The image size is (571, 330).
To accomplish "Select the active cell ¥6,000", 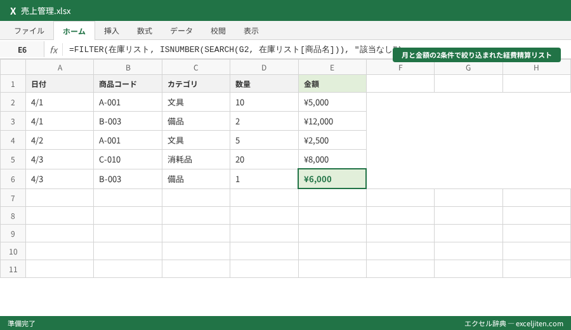I will coord(332,179).
